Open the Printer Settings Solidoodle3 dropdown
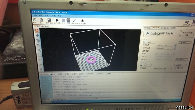The height and width of the screenshot is (110, 195). tap(166, 48)
